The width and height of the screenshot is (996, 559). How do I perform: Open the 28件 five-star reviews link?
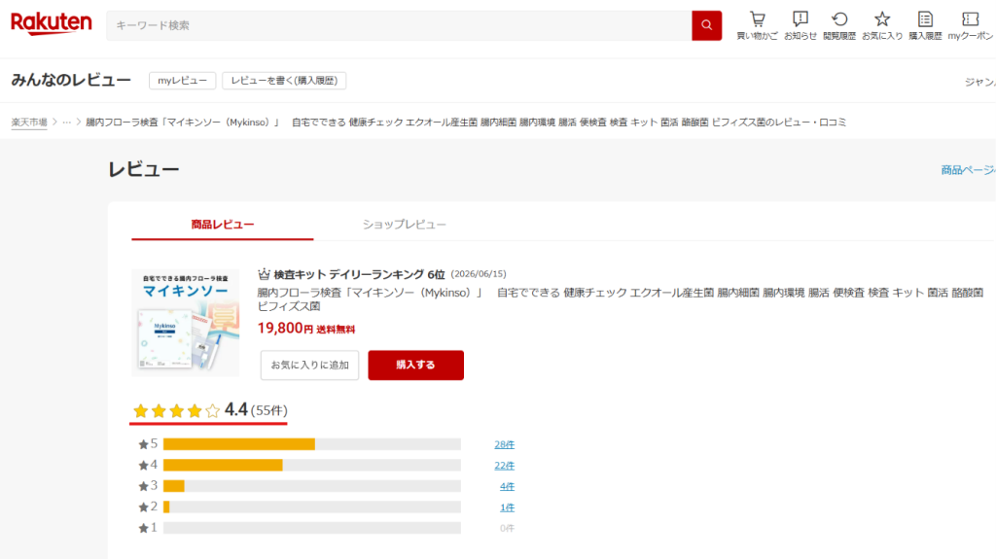click(505, 444)
